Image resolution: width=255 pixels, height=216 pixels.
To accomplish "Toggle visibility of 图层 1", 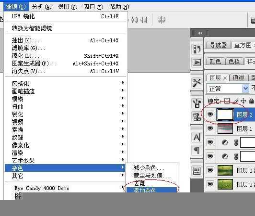I will point(210,128).
